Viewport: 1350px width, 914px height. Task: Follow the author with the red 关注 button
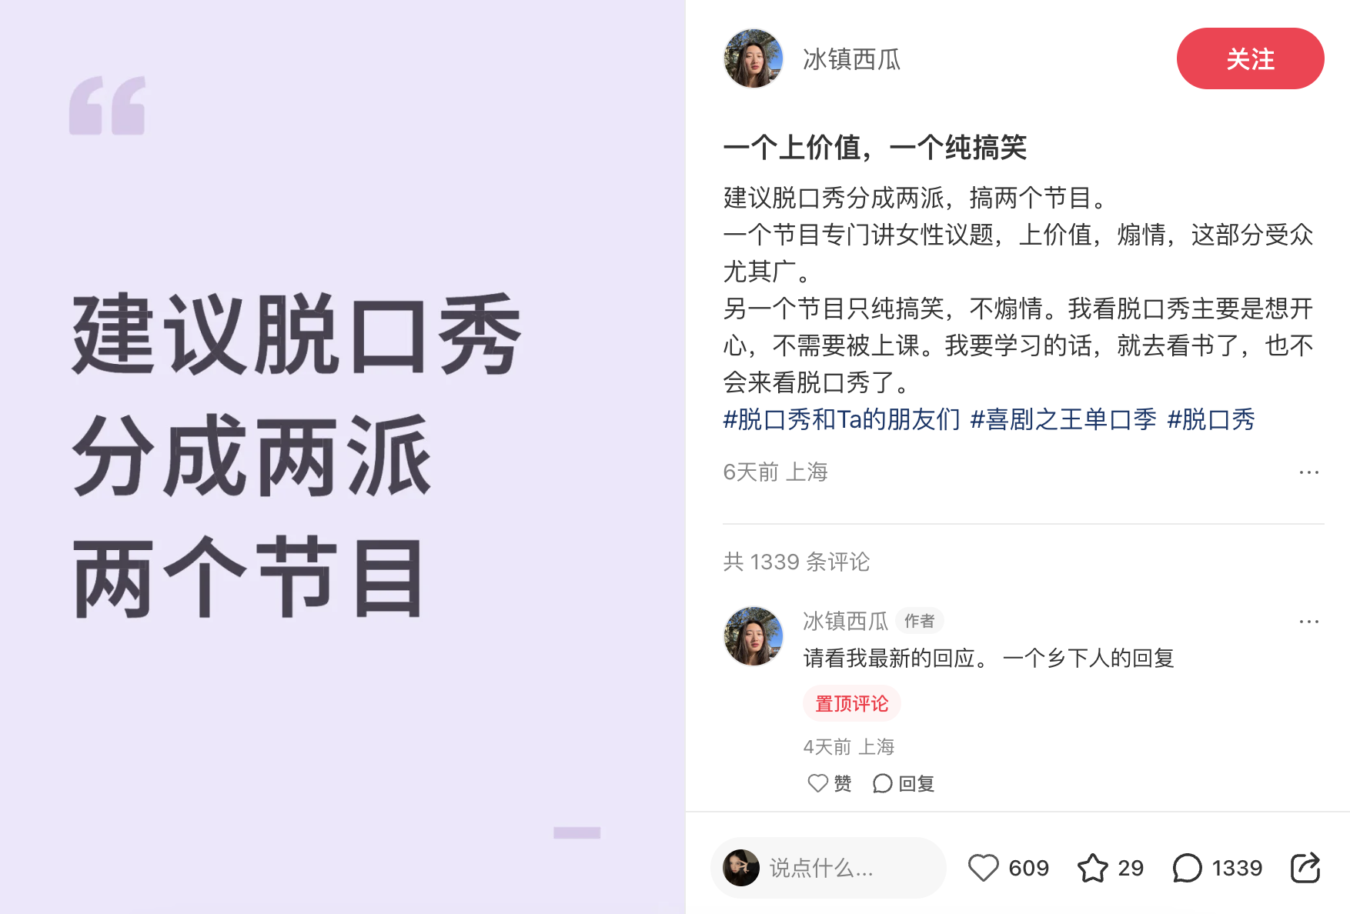point(1250,58)
